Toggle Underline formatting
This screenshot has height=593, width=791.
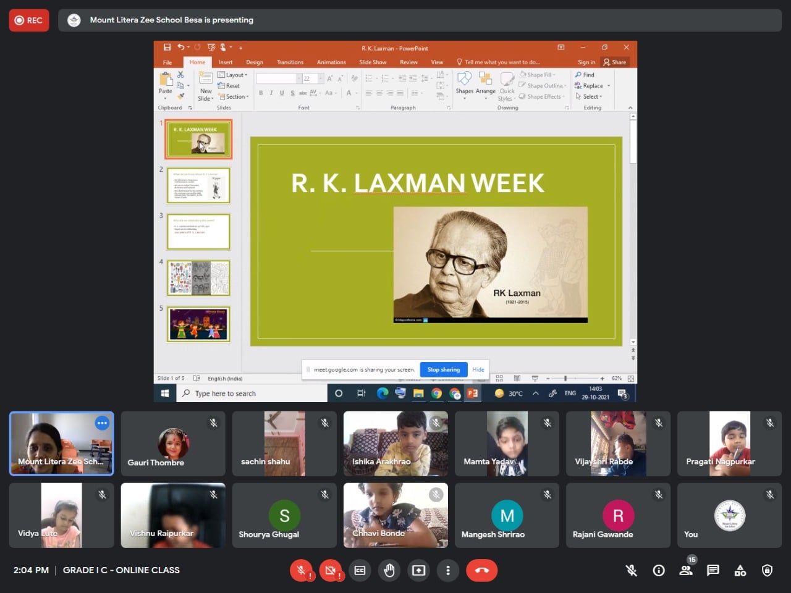[x=282, y=93]
